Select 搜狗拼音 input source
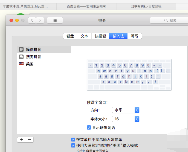 coord(44,57)
